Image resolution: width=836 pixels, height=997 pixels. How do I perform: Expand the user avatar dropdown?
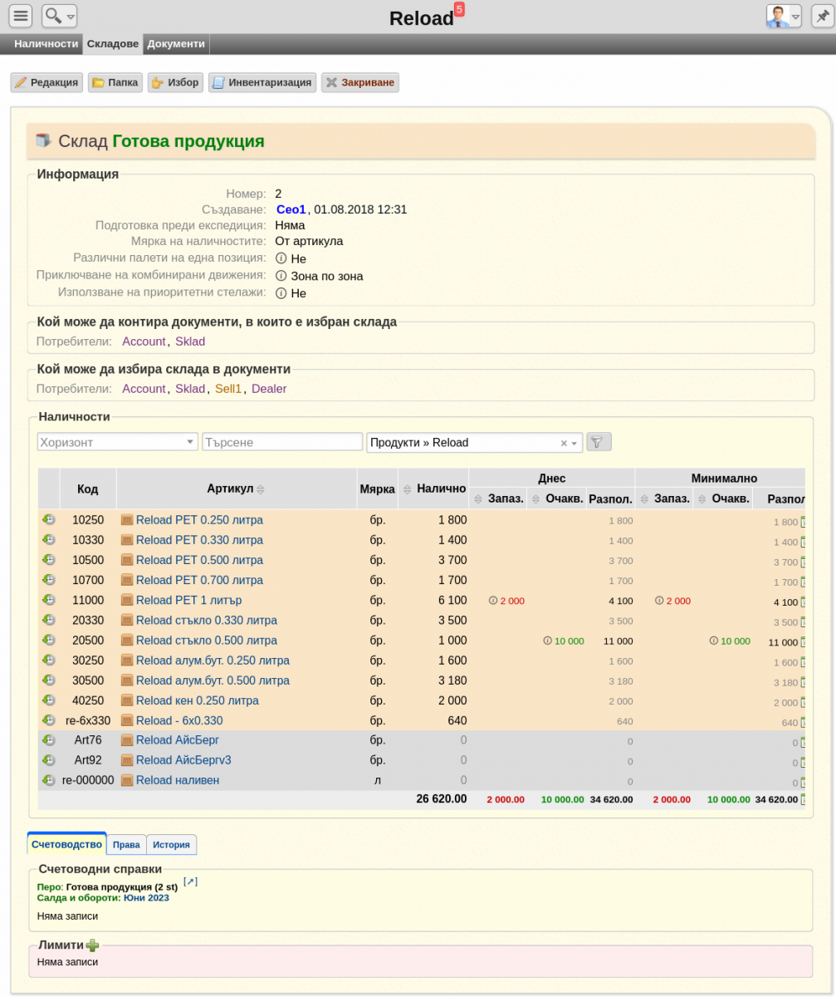[784, 16]
